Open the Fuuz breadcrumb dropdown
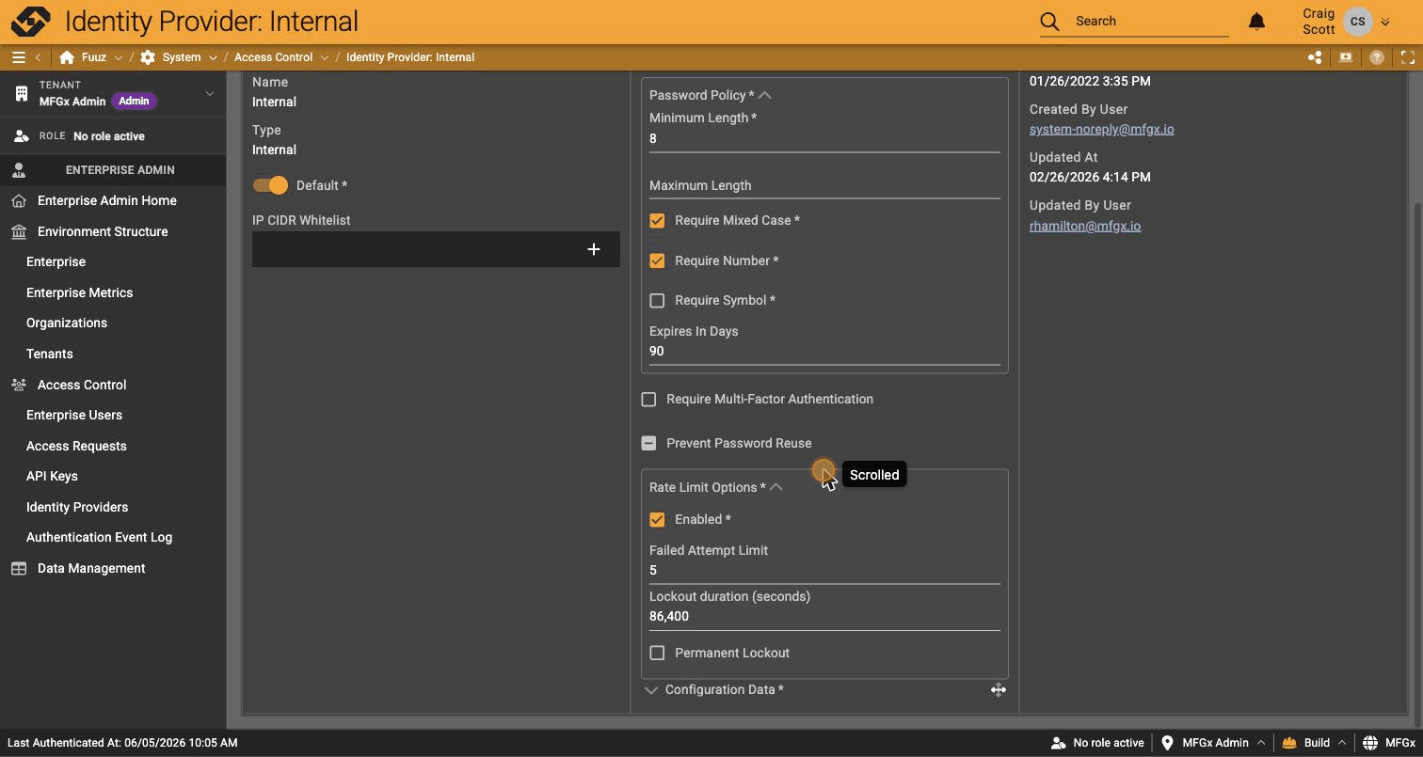This screenshot has width=1423, height=757. [119, 57]
